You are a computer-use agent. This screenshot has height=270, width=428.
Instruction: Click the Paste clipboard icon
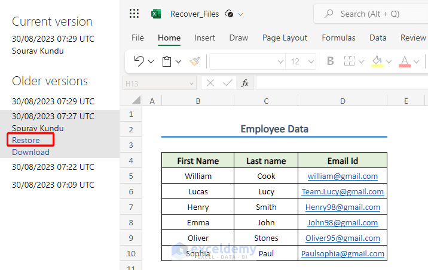(x=167, y=61)
